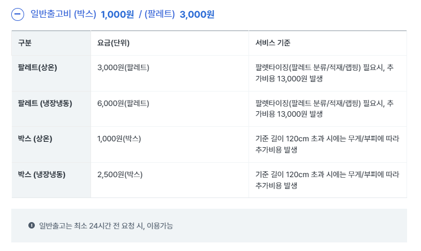The image size is (421, 251).
Task: Click the 3,000원 palette price in the heading
Action: click(197, 14)
